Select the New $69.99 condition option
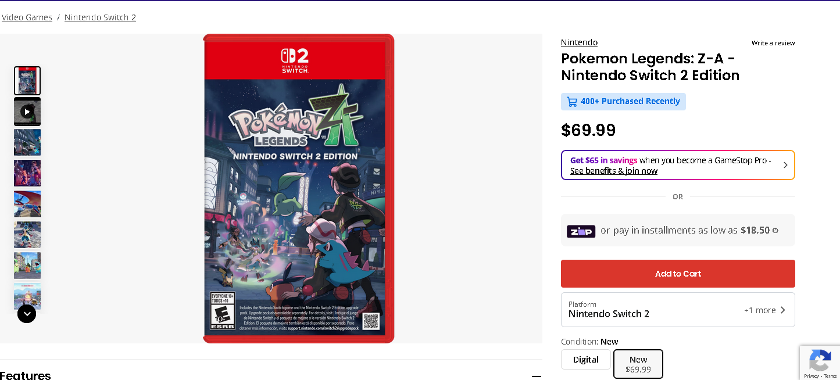The image size is (840, 380). 638,364
